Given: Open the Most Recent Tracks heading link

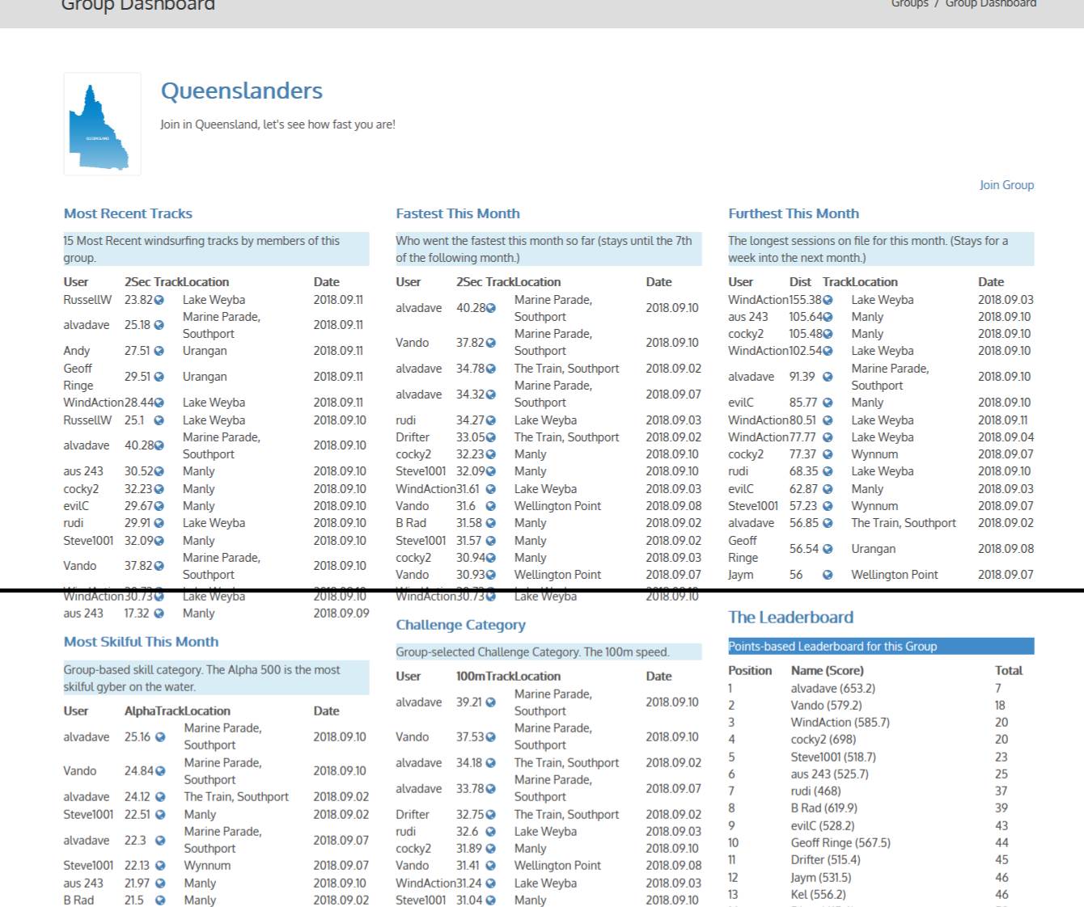Looking at the screenshot, I should click(128, 213).
